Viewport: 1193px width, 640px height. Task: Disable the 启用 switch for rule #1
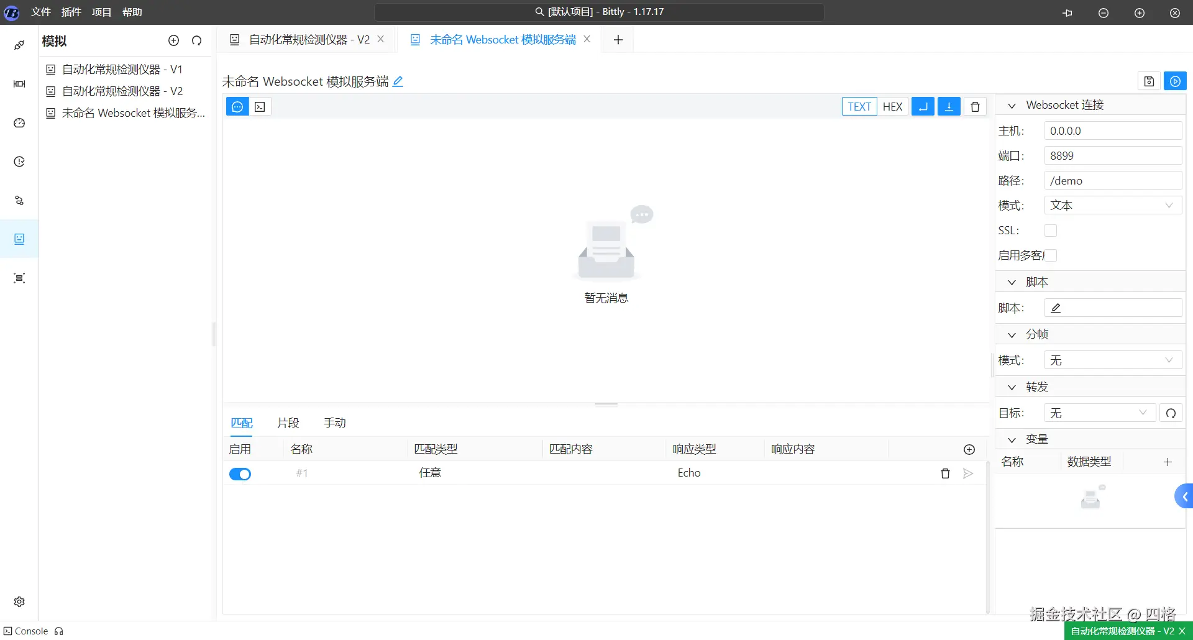[x=240, y=474]
